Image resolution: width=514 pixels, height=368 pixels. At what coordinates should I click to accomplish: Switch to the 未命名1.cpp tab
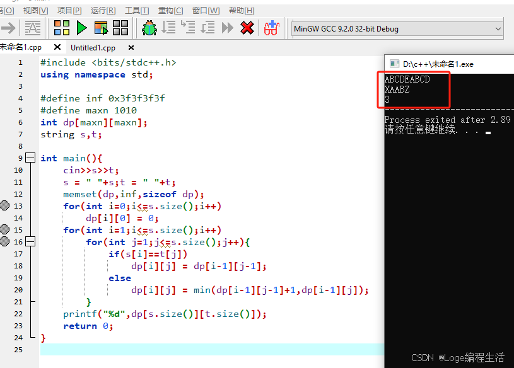pos(21,47)
